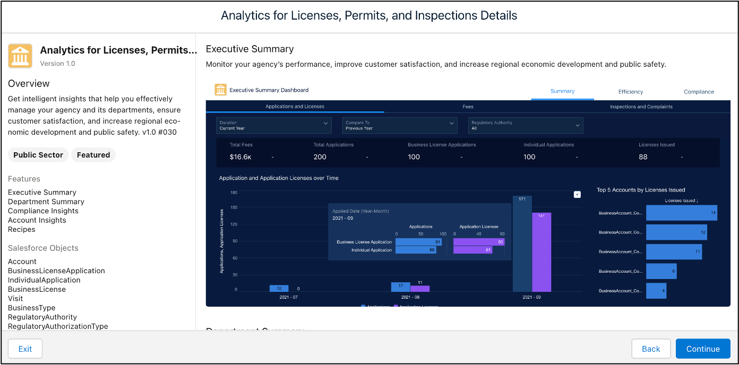
Task: Open the Fees tab
Action: coord(468,106)
